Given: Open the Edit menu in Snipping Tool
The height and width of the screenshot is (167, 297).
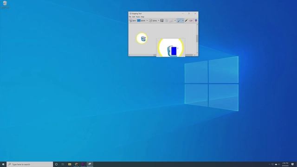Looking at the screenshot, I should coord(134,17).
